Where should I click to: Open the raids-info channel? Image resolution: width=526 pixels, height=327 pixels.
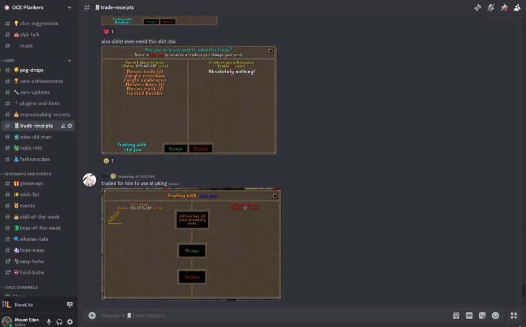(38, 148)
